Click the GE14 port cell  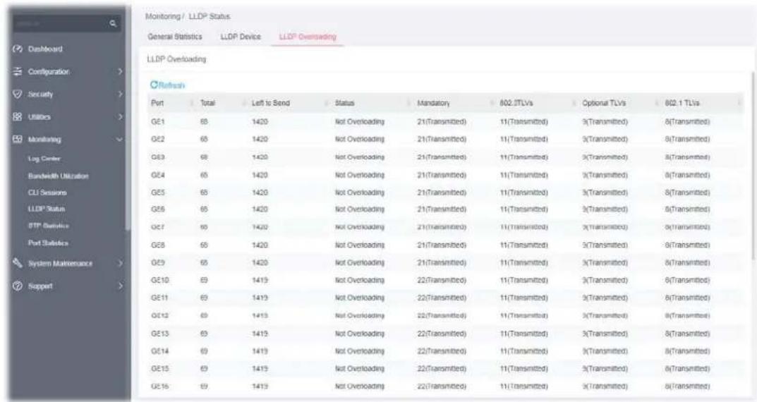click(x=160, y=351)
